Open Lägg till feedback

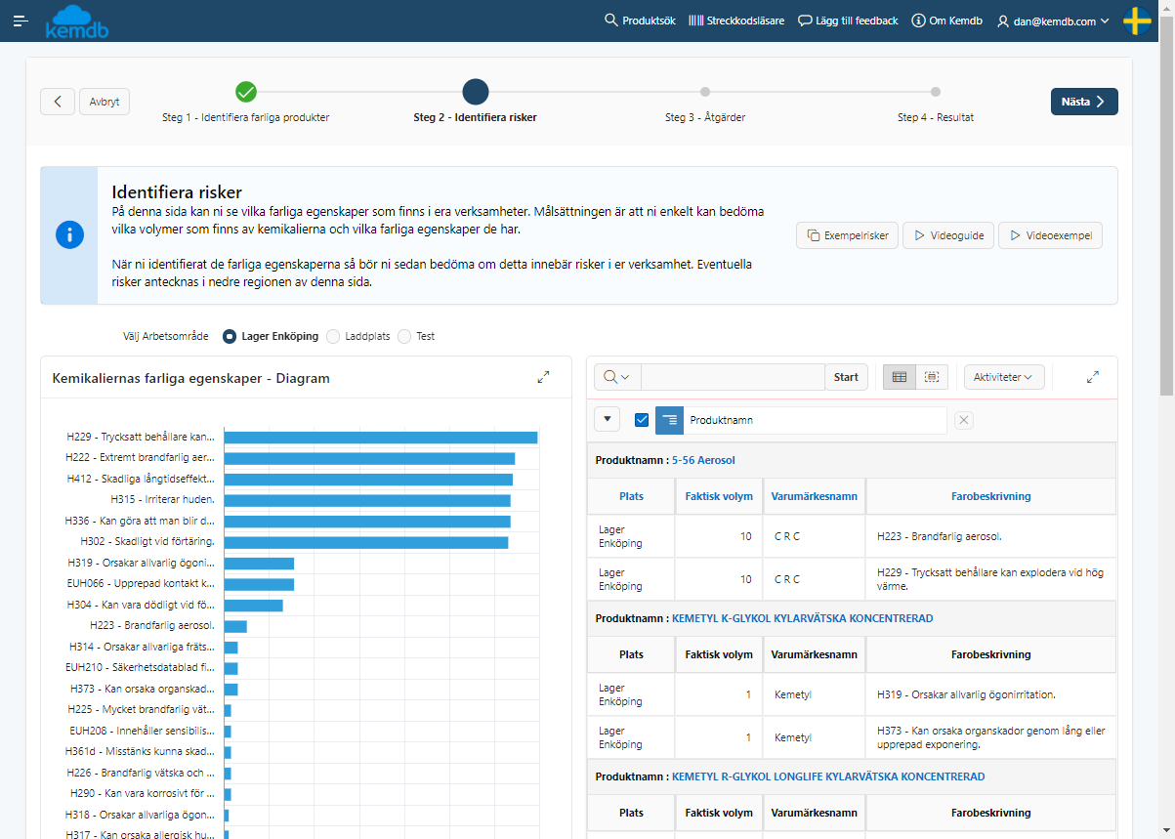848,21
